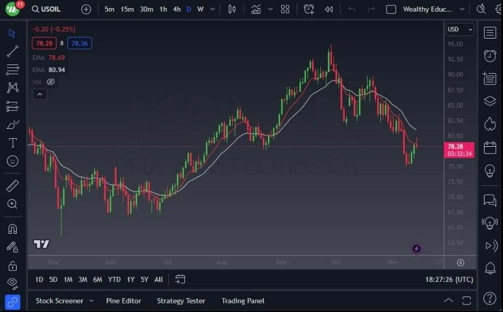Open the Strategy Tester tab

tap(181, 301)
